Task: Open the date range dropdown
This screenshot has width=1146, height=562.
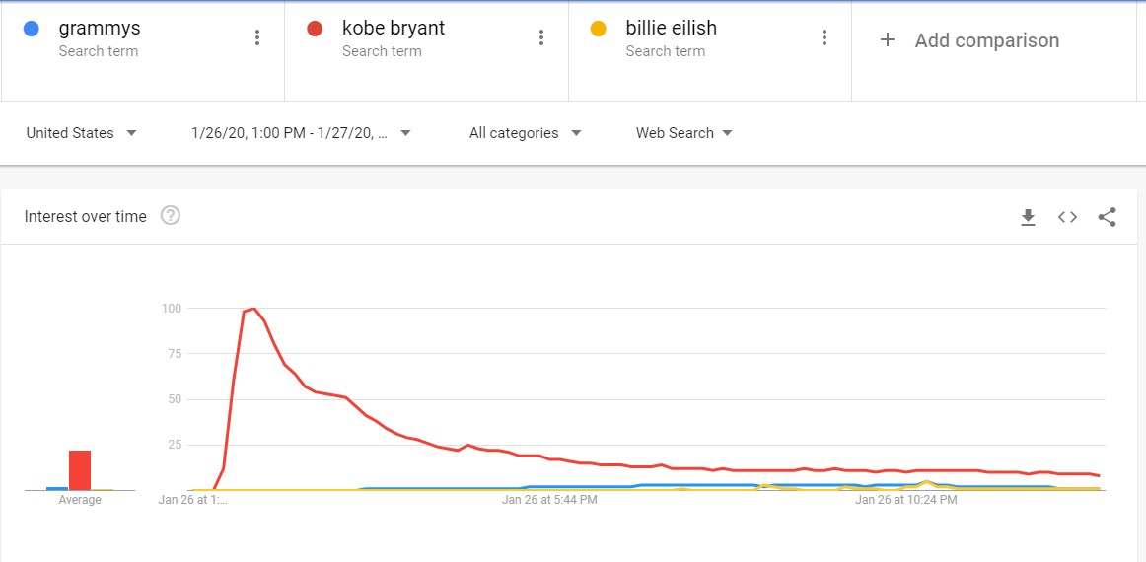Action: pyautogui.click(x=301, y=133)
